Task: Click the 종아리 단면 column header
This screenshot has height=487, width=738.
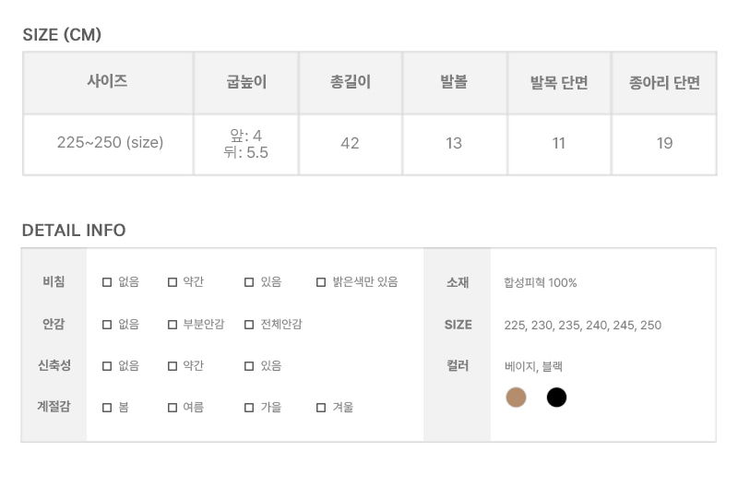Action: point(664,82)
